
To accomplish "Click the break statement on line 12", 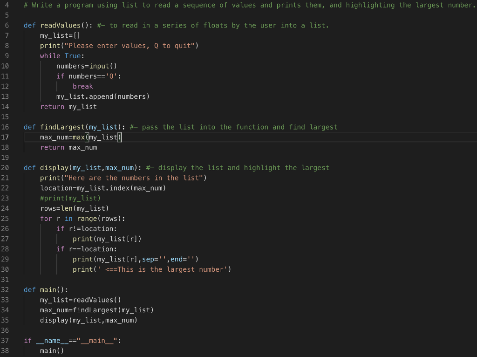I will pos(83,86).
